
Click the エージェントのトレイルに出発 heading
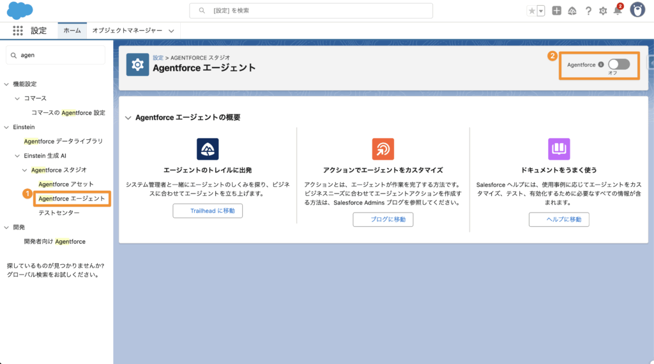point(208,170)
